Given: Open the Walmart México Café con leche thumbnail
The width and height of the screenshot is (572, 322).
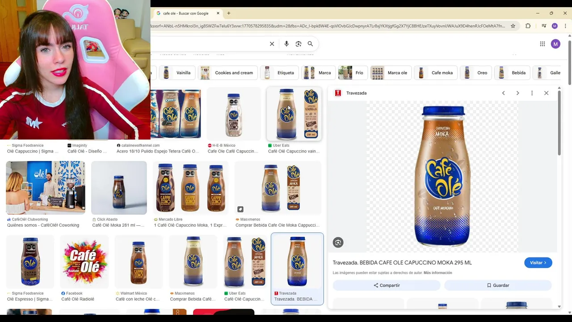Looking at the screenshot, I should tap(139, 262).
